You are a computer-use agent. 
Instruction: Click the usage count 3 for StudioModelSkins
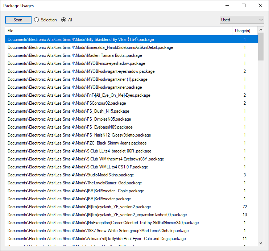click(245, 175)
